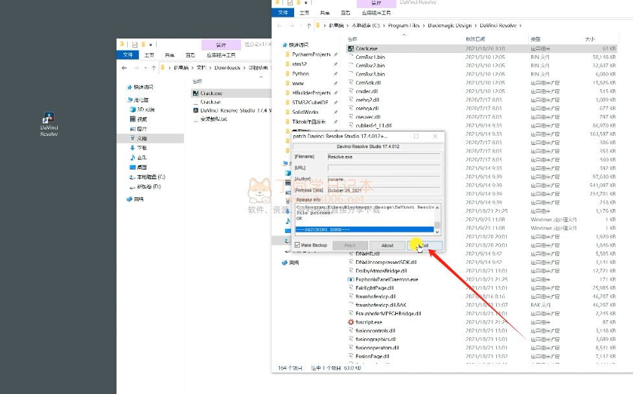Expand chevron after DaVinci Resolve in address bar
Screen dimensions: 633x394
[x=520, y=25]
